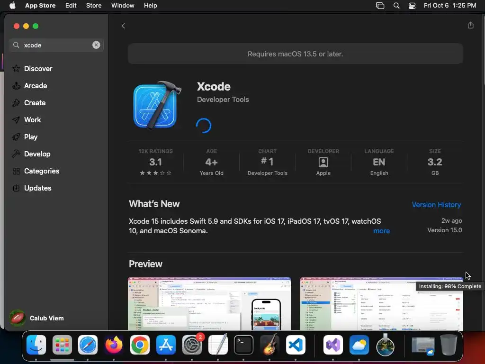Launch Safari from the Dock

pos(88,345)
